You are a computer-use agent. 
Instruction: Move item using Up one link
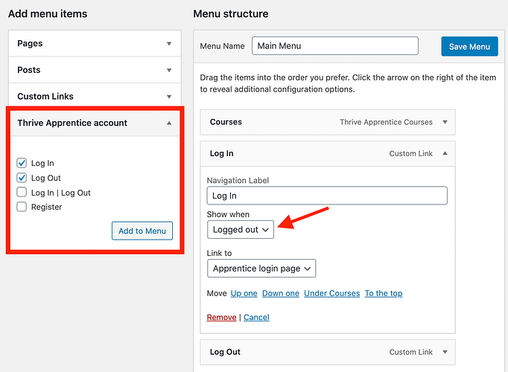pyautogui.click(x=244, y=293)
